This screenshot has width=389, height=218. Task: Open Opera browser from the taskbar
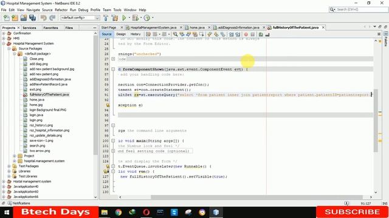pos(146,213)
